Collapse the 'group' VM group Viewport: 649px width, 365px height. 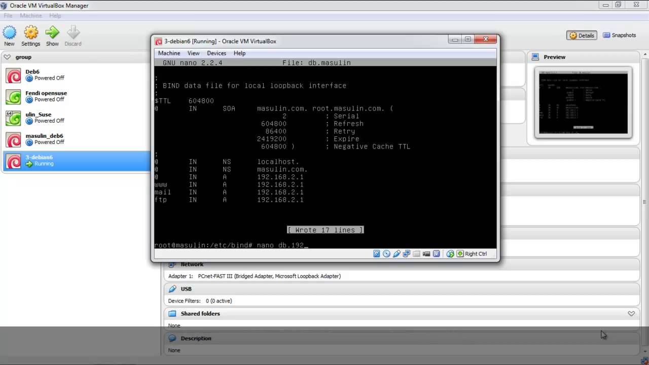tap(7, 57)
